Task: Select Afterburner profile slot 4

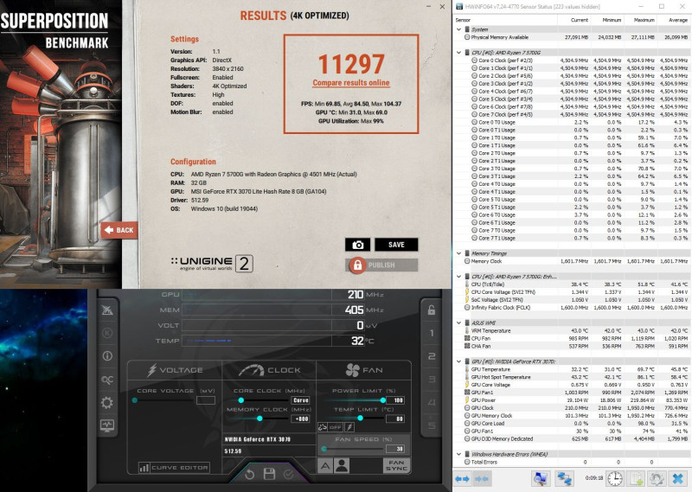Action: pyautogui.click(x=432, y=402)
